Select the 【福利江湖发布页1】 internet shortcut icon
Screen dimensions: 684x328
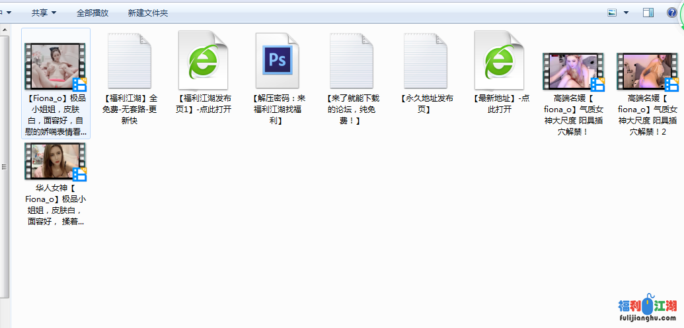coord(204,59)
